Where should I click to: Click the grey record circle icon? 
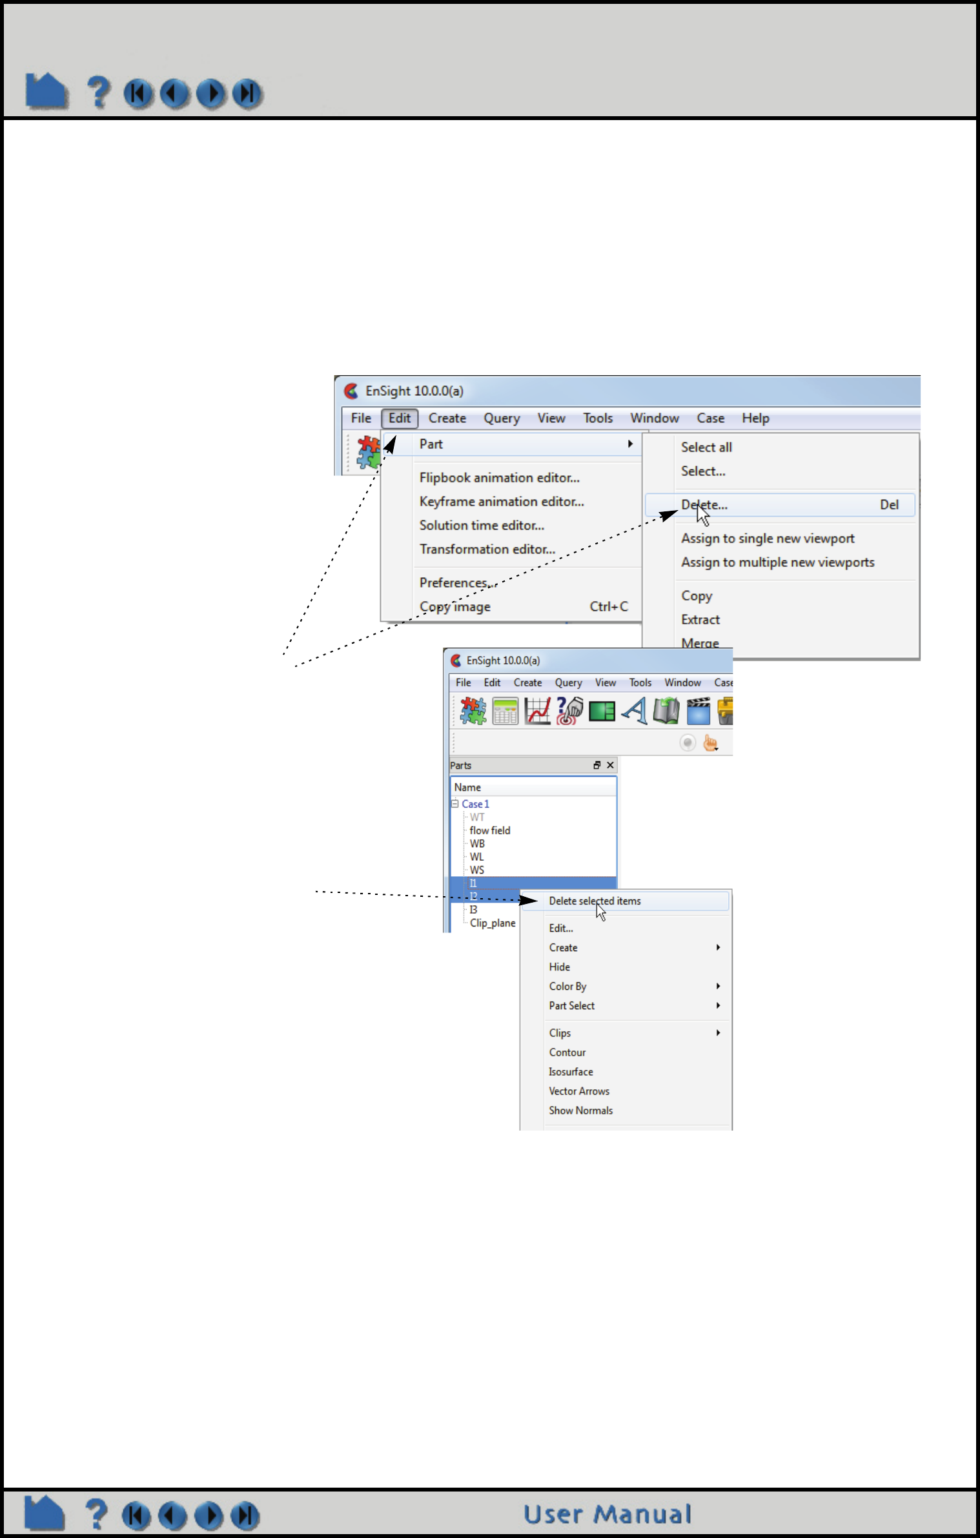[688, 743]
